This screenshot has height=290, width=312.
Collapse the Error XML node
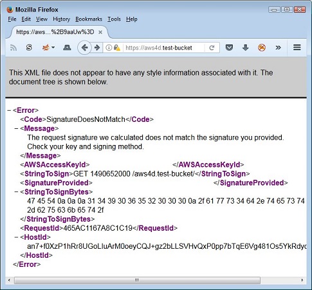click(x=9, y=110)
